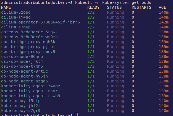The height and width of the screenshot is (116, 173).
Task: Click the STATUS column header
Action: pyautogui.click(x=114, y=7)
